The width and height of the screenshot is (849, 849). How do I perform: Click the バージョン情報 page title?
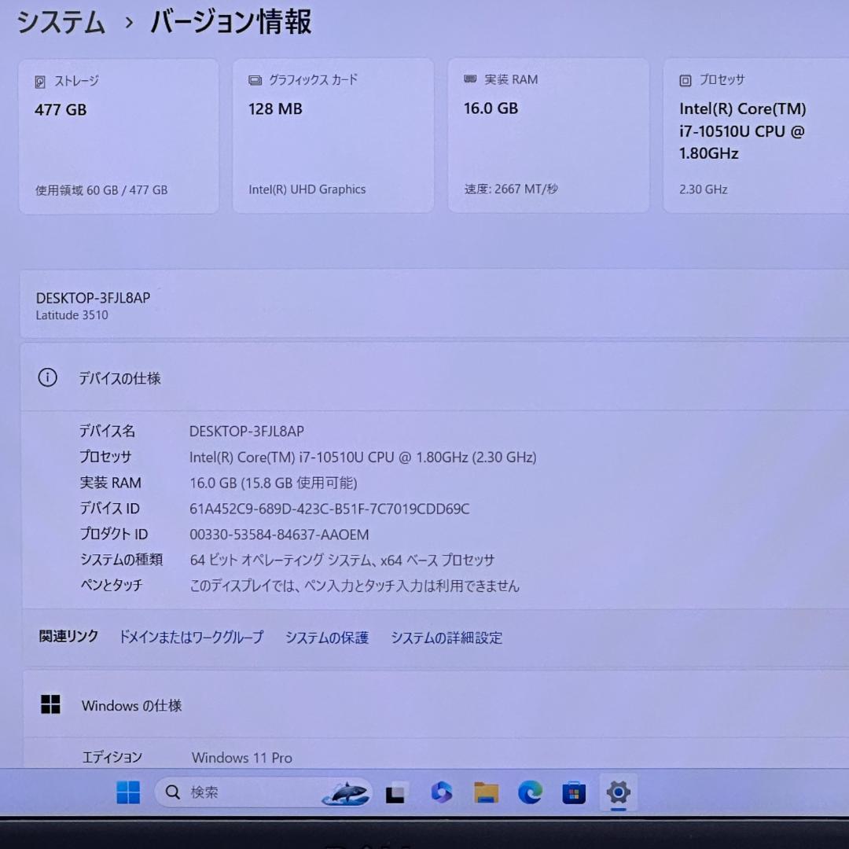230,22
